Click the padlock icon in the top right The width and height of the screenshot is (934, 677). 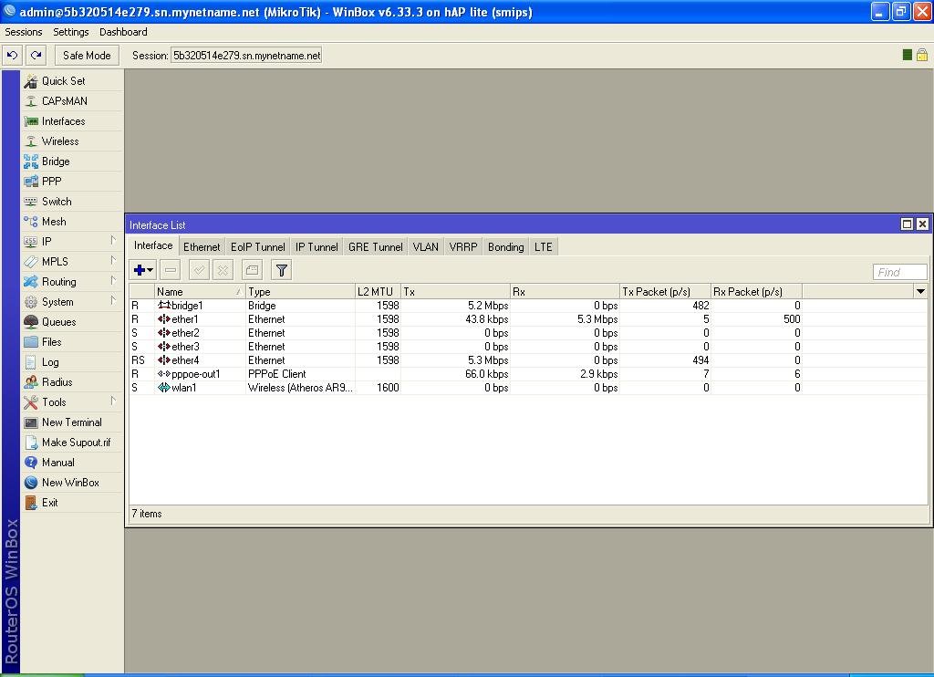pyautogui.click(x=921, y=55)
